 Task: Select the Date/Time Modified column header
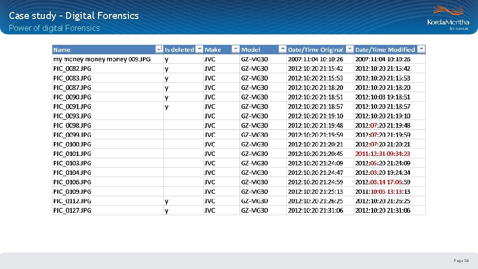coord(389,49)
